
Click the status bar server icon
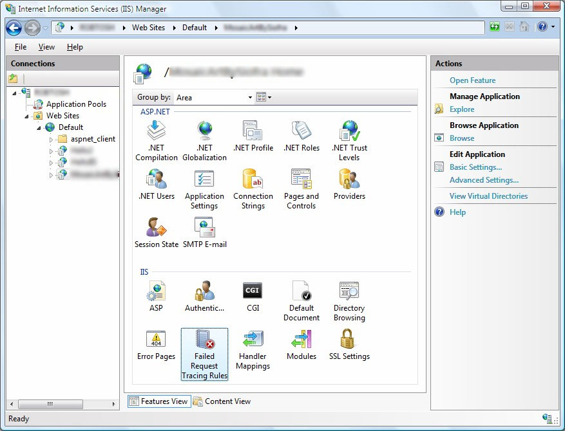click(547, 417)
